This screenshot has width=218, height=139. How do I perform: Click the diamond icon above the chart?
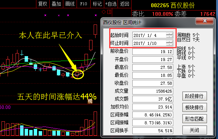104,12
